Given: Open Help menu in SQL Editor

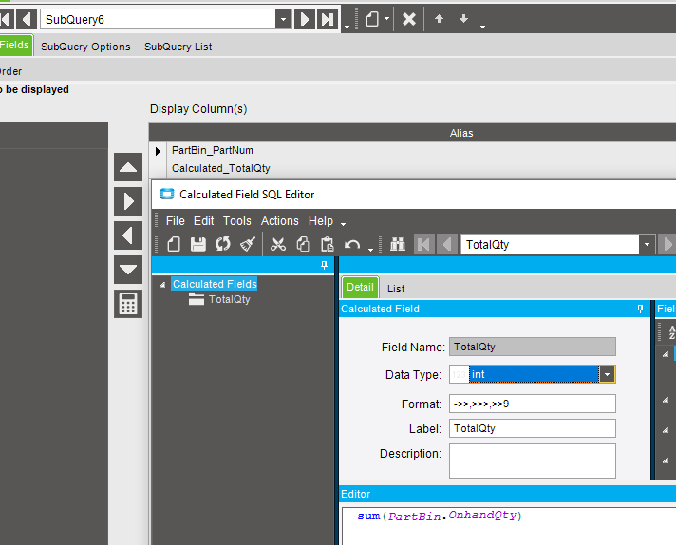Looking at the screenshot, I should coord(320,221).
